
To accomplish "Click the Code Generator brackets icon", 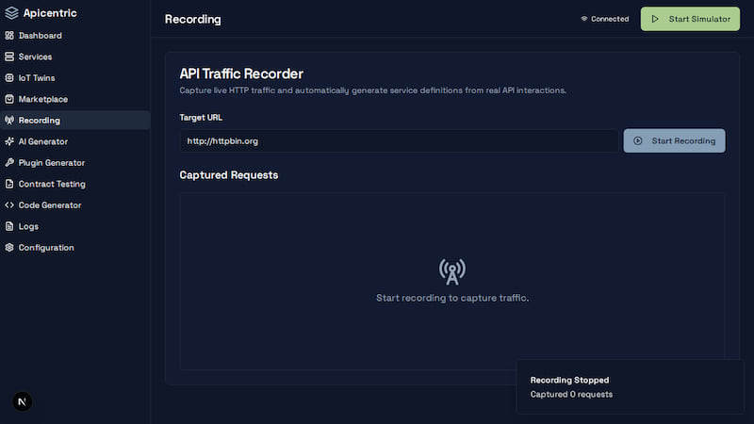I will coord(9,204).
